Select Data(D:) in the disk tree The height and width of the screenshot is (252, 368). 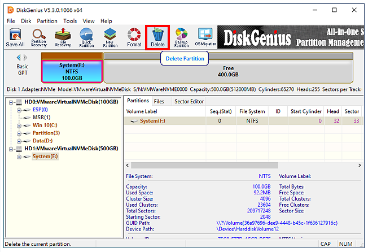pyautogui.click(x=42, y=141)
